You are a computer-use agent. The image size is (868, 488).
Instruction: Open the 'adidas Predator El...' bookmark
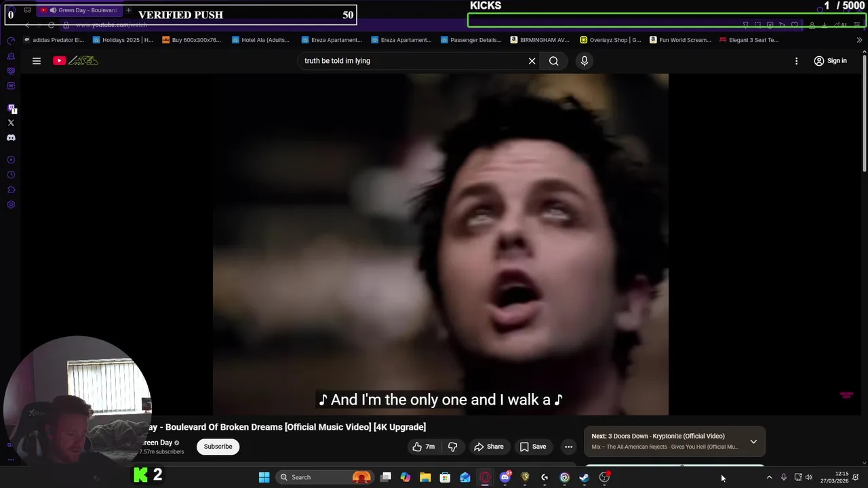pyautogui.click(x=54, y=40)
